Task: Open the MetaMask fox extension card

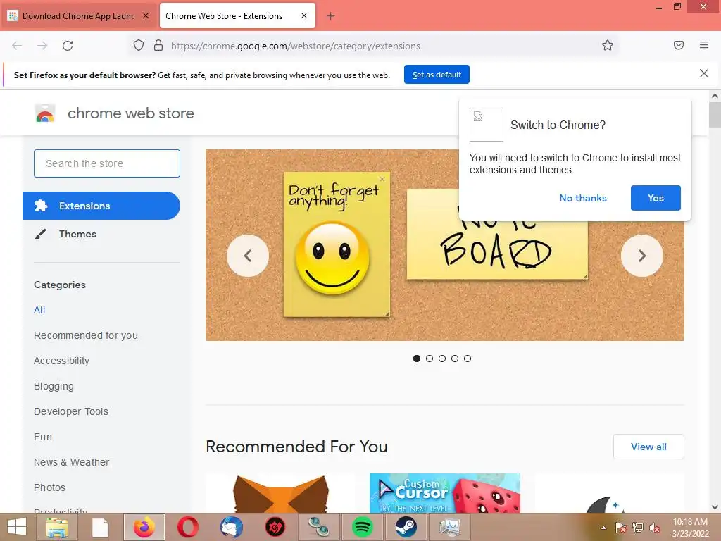Action: tap(280, 493)
